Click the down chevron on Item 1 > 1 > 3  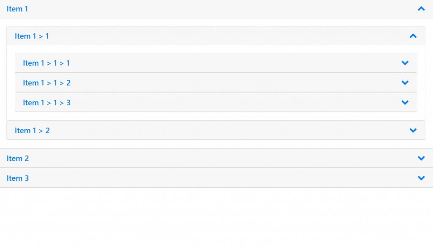coord(405,102)
